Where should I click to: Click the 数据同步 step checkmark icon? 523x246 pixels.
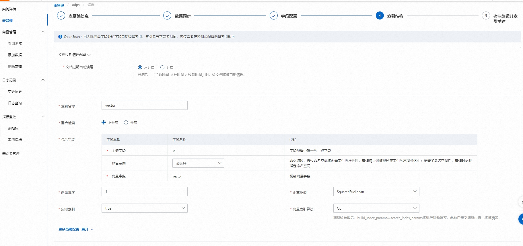(167, 15)
